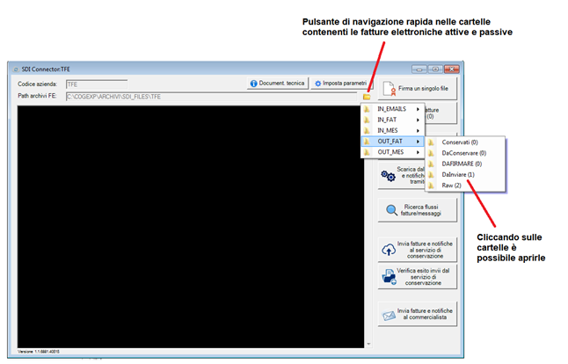This screenshot has height=364, width=568.
Task: Select the OUT_FAT menu entry
Action: tap(393, 142)
